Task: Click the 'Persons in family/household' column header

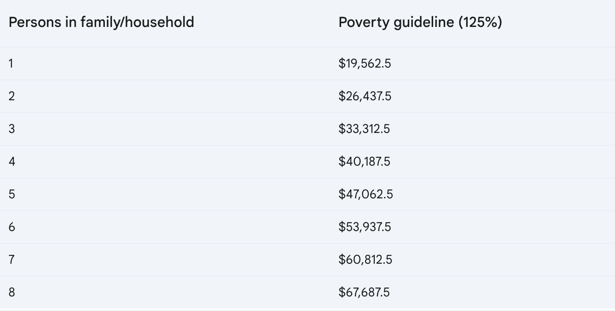Action: [101, 22]
